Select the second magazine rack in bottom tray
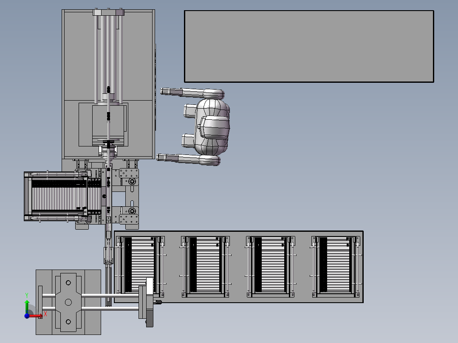Image resolution: width=458 pixels, height=343 pixels. point(206,267)
